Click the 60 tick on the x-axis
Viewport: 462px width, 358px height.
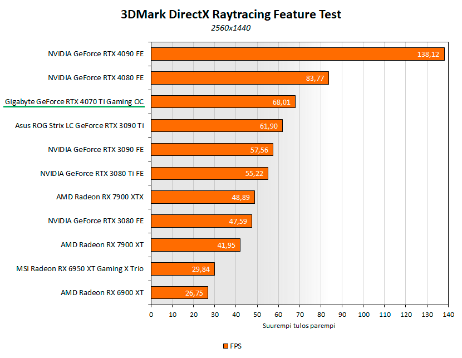coord(279,315)
